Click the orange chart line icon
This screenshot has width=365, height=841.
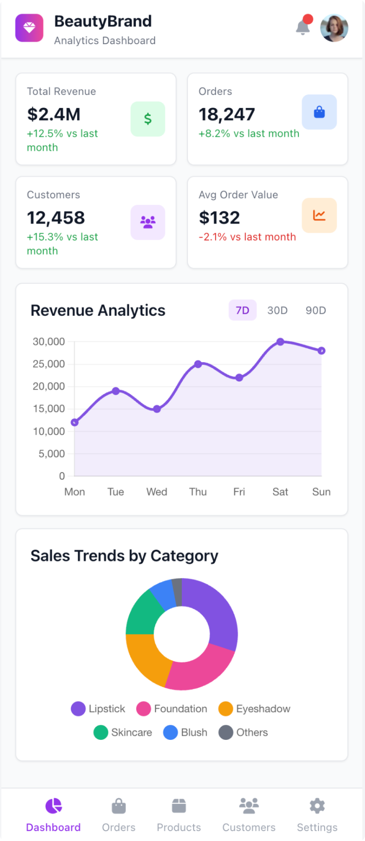coord(319,215)
